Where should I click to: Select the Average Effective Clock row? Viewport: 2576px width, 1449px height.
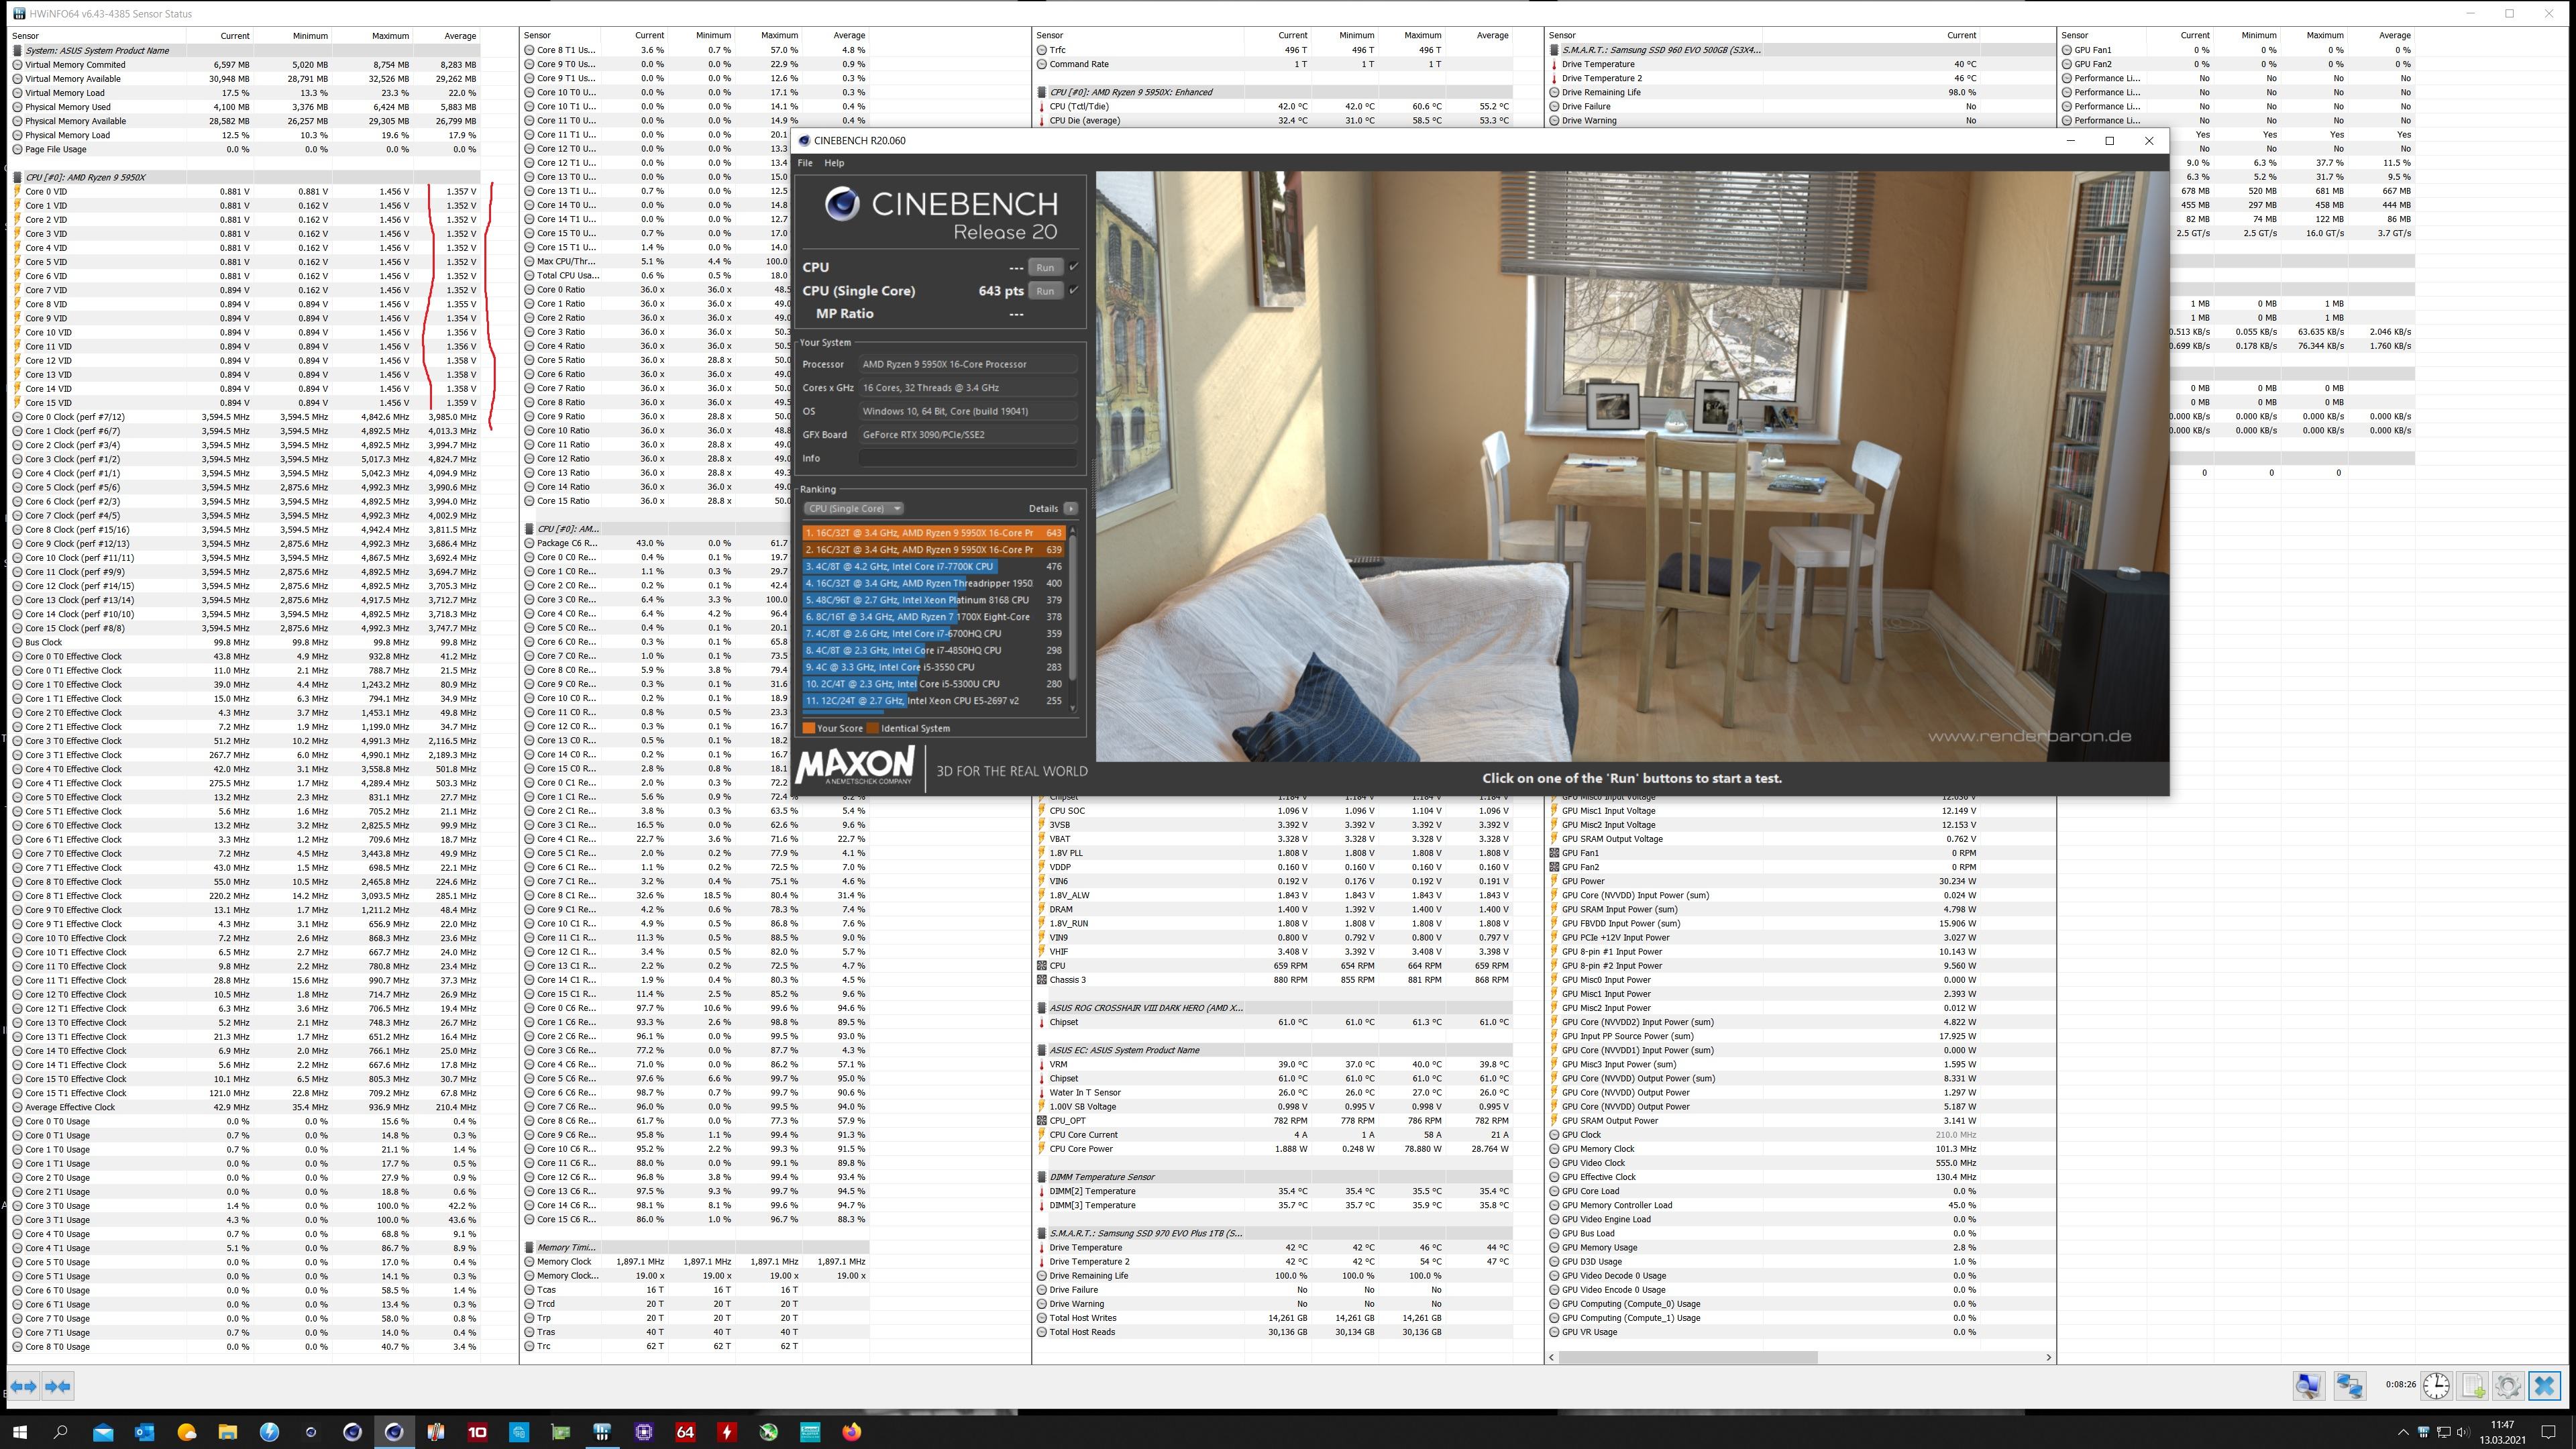click(x=245, y=1107)
